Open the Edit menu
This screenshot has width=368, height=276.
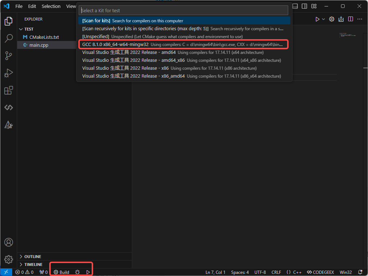click(32, 6)
